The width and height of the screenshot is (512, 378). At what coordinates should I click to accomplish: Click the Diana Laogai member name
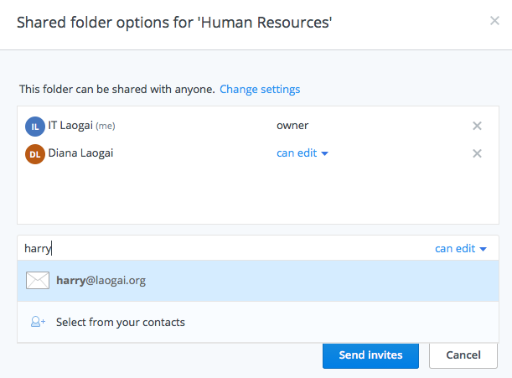click(80, 153)
